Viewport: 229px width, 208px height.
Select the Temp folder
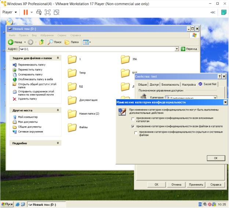click(72, 73)
